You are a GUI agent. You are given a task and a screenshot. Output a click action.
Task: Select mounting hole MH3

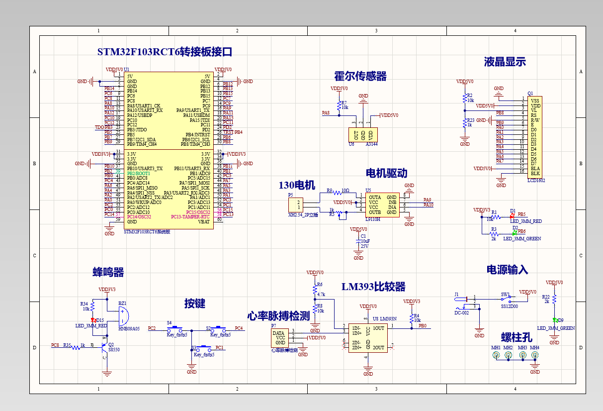coord(522,355)
